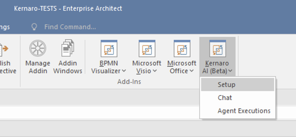Open the Manage Addin dialog

38,57
